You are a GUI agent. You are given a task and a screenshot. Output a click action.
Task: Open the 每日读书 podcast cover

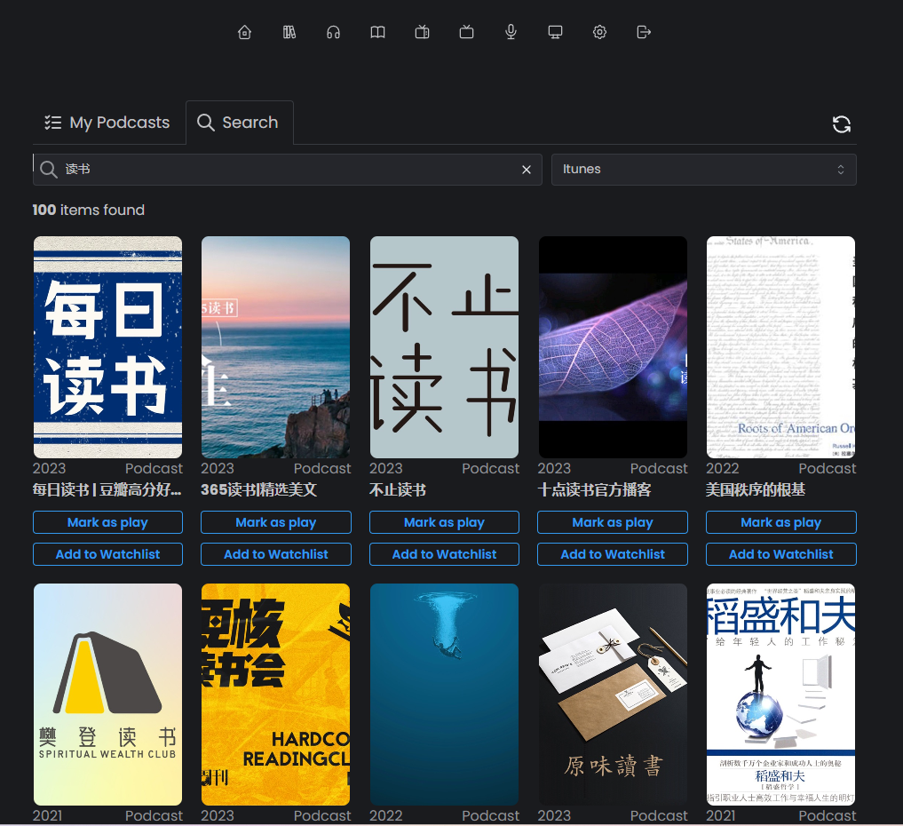107,346
